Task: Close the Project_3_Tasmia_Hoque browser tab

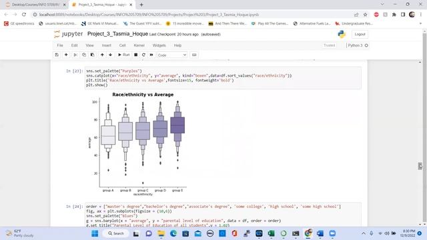Action: click(131, 5)
